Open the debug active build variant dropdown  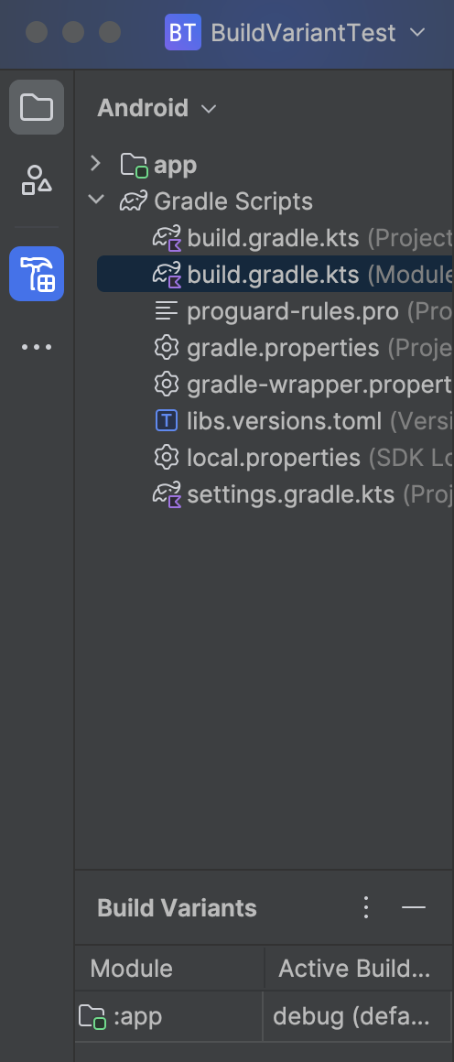351,1016
